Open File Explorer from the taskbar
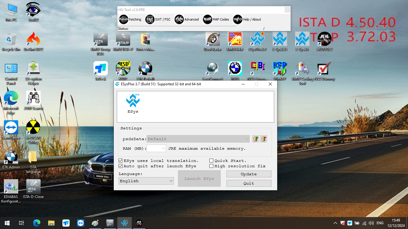 pos(51,223)
